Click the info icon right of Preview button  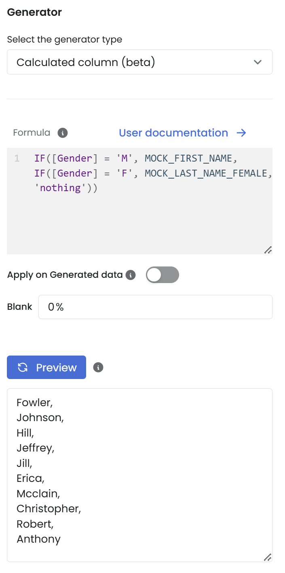point(98,367)
